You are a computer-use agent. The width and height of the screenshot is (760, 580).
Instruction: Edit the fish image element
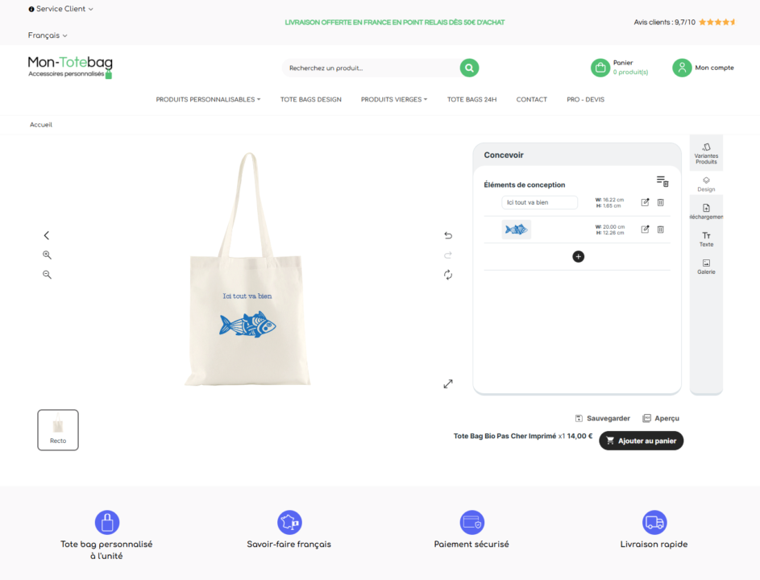click(645, 230)
